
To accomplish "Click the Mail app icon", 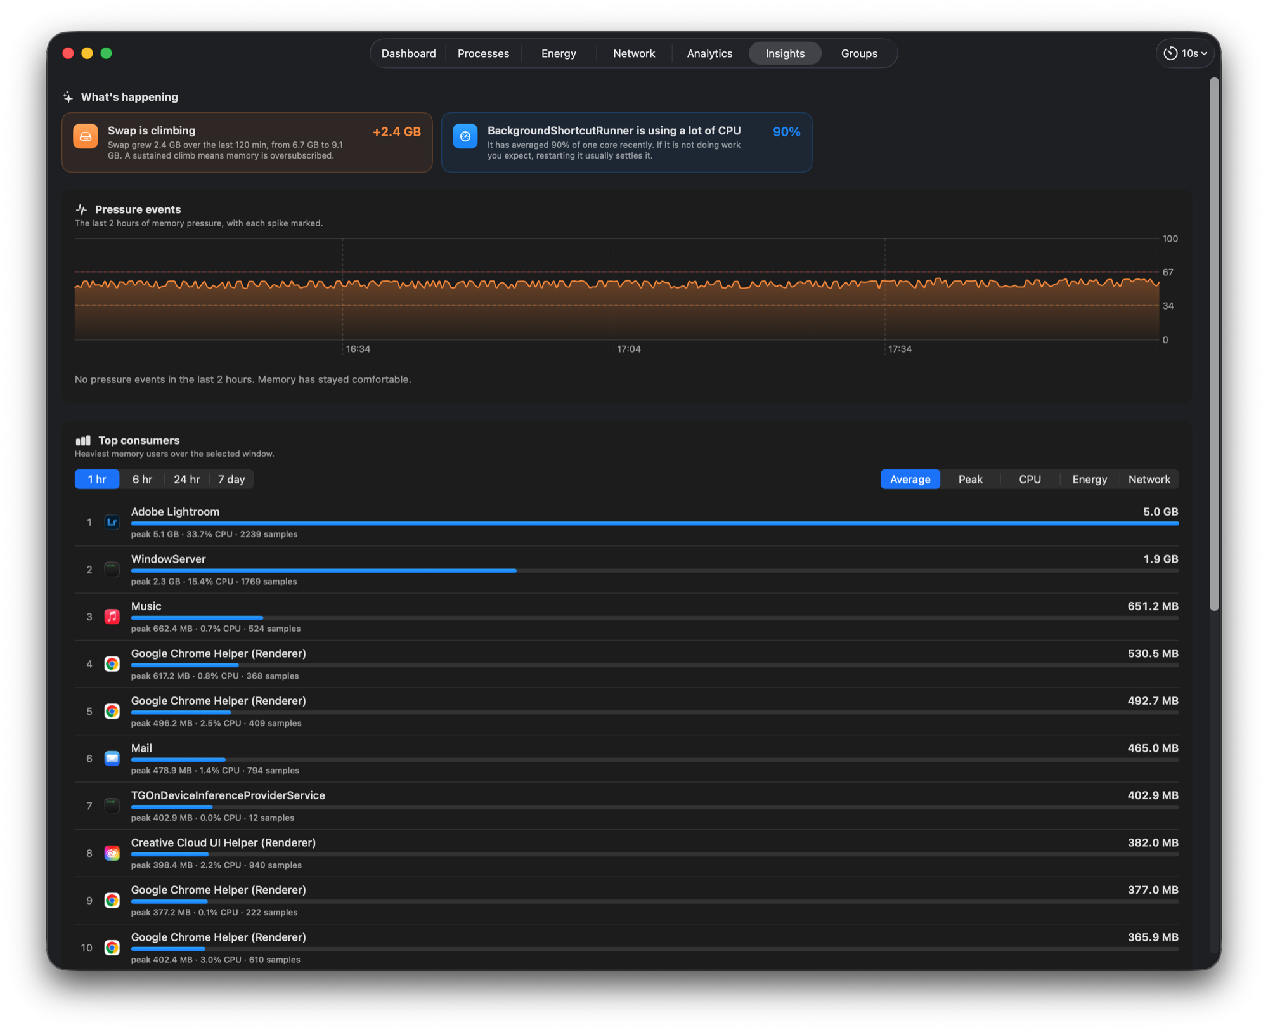I will [112, 759].
